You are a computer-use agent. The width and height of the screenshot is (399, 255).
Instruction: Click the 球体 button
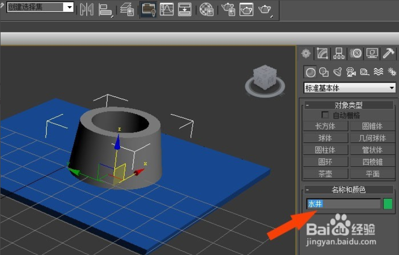click(325, 138)
